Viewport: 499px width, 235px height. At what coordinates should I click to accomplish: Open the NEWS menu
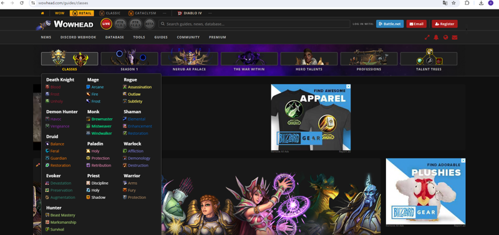click(x=46, y=37)
